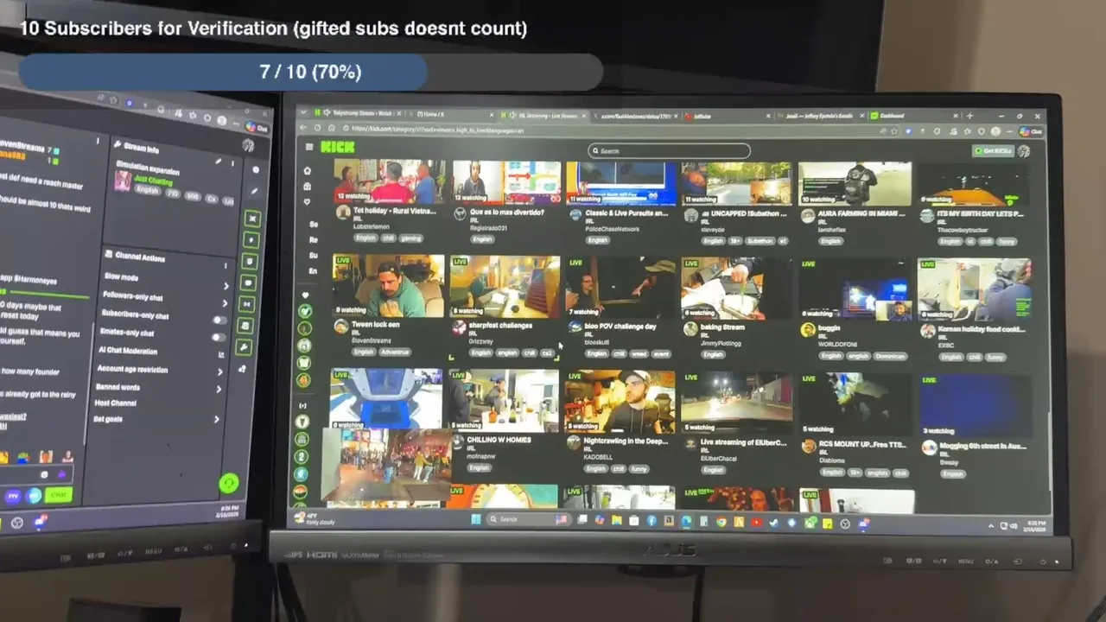The width and height of the screenshot is (1106, 622).
Task: Toggle Emotes-only chat switch
Action: click(x=219, y=337)
